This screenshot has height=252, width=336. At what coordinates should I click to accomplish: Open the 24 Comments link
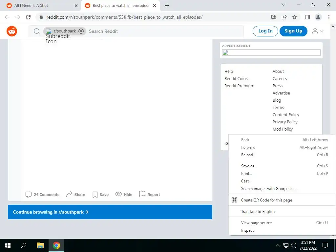coord(42,195)
